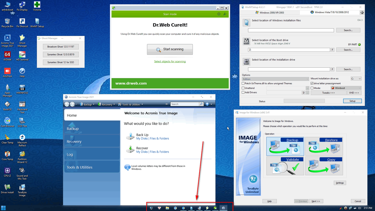Open Dr.Web settings wrench icon

point(225,14)
